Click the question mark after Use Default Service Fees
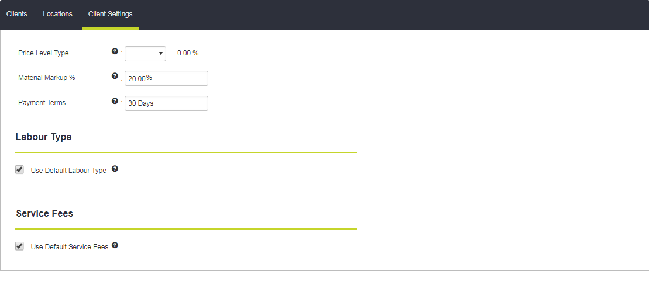664x285 pixels. click(115, 245)
